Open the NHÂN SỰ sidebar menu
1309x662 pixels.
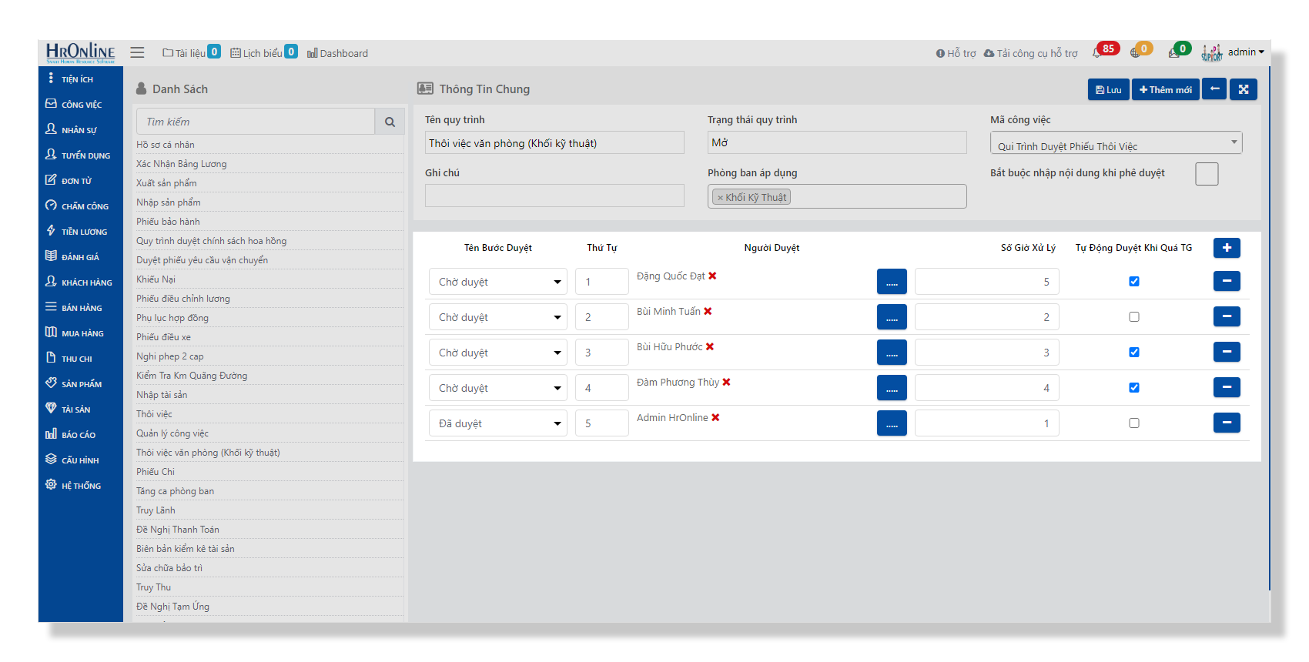point(80,130)
